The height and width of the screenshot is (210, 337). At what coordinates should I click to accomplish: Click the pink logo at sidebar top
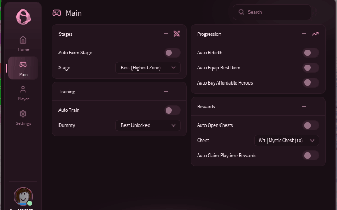click(x=23, y=17)
